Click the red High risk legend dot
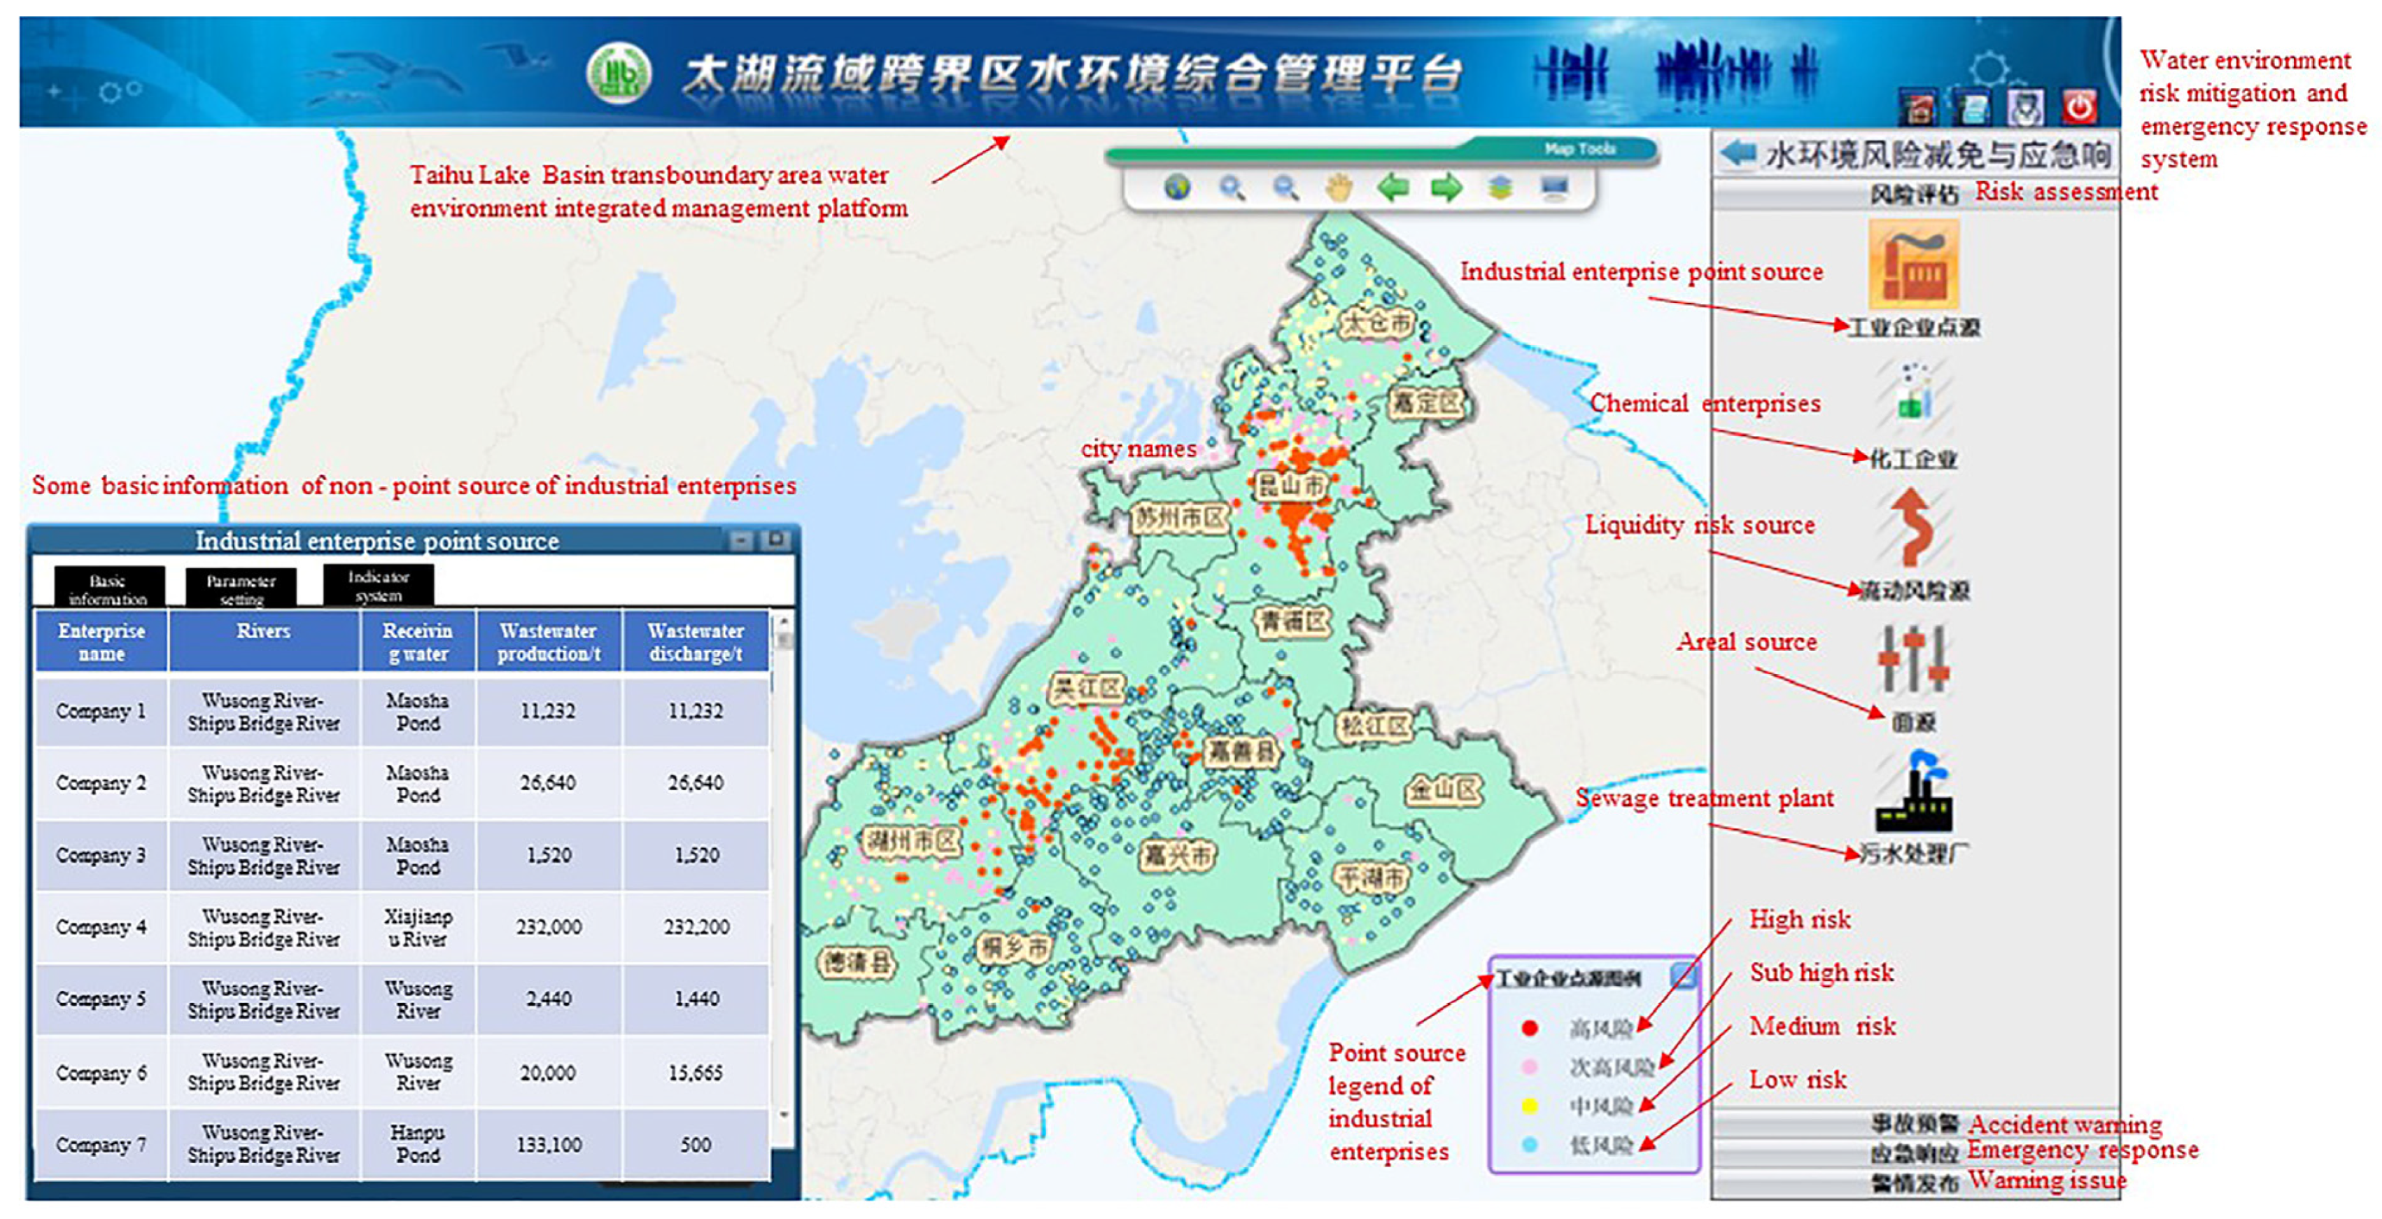Viewport: 2382px width, 1219px height. click(1530, 1027)
